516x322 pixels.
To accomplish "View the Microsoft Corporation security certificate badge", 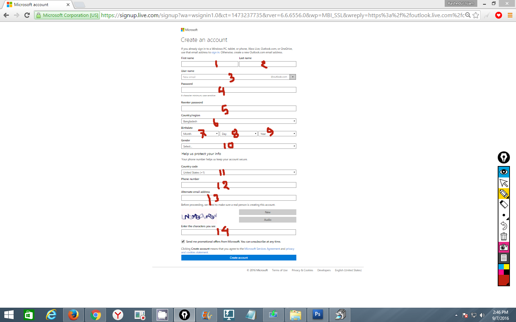I will pos(67,15).
